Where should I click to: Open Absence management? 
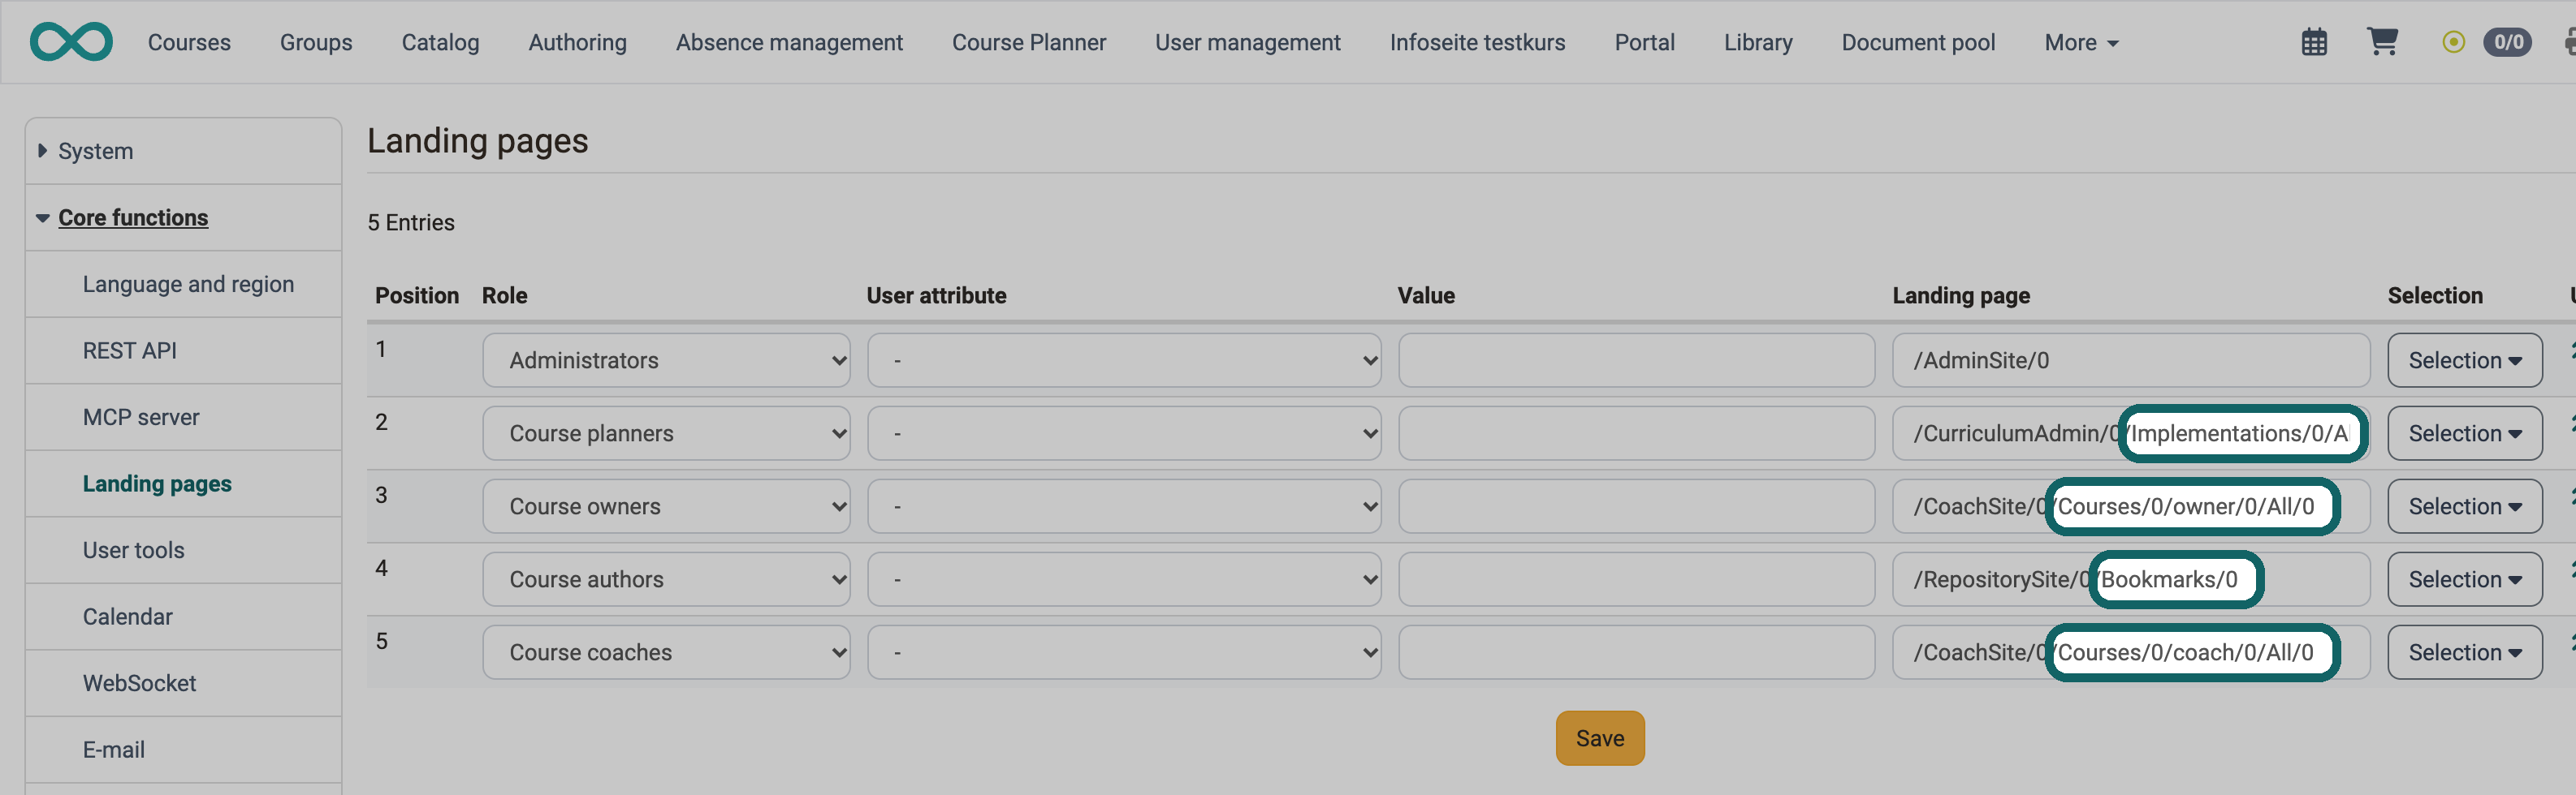(x=789, y=42)
